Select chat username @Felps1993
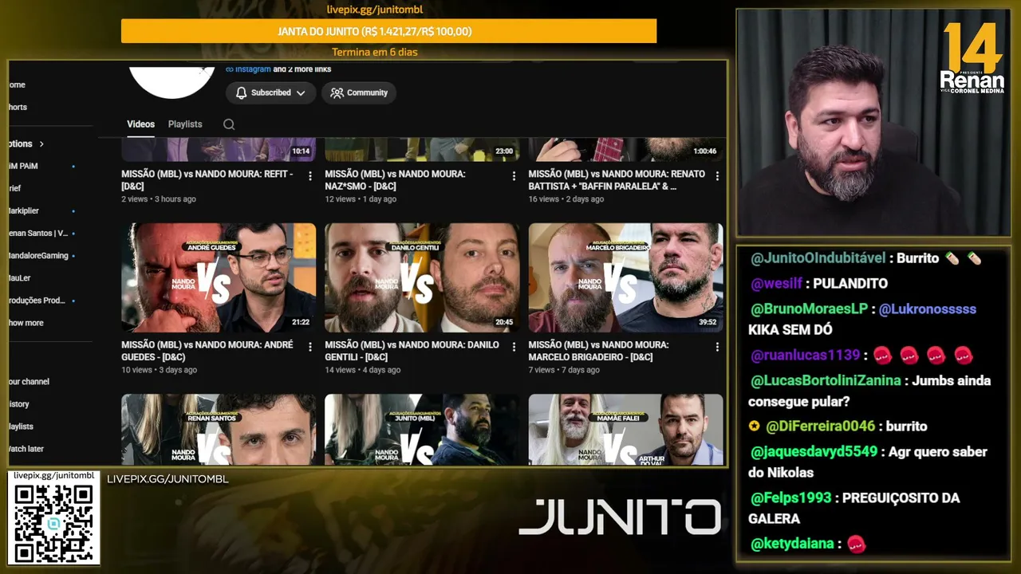Viewport: 1021px width, 574px height. click(790, 498)
